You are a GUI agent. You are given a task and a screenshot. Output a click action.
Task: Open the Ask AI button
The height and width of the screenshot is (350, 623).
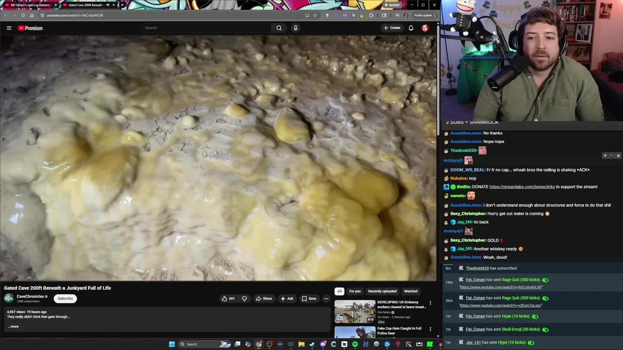[x=287, y=298]
